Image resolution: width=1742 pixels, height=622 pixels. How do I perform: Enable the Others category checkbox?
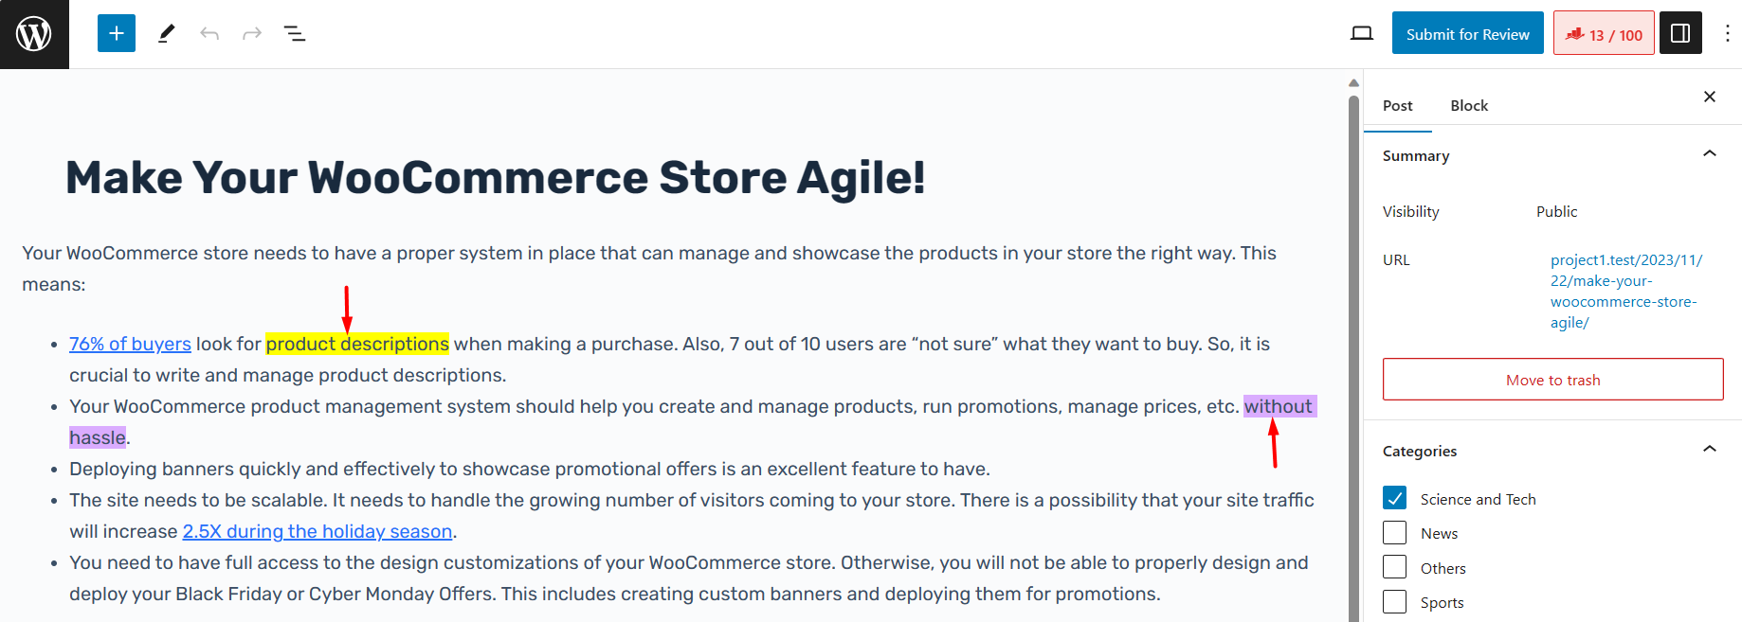coord(1394,567)
